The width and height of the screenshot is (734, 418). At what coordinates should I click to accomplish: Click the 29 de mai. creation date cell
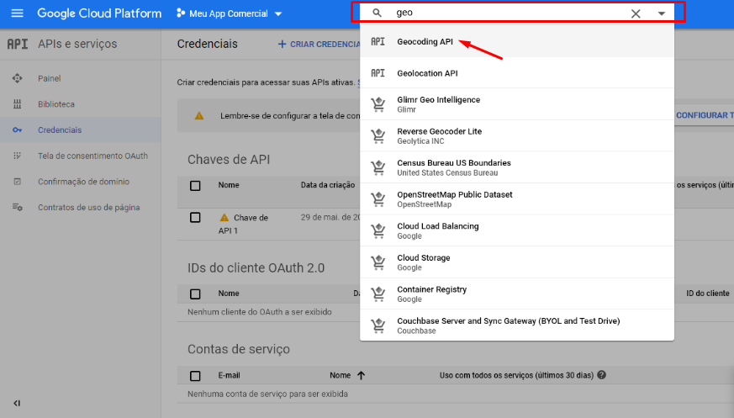click(330, 217)
